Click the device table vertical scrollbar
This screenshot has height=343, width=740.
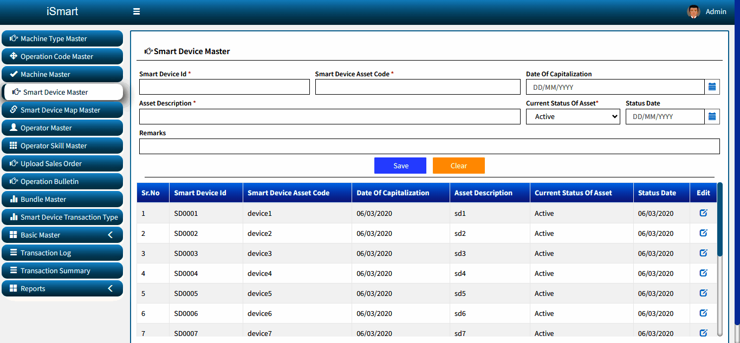(720, 259)
